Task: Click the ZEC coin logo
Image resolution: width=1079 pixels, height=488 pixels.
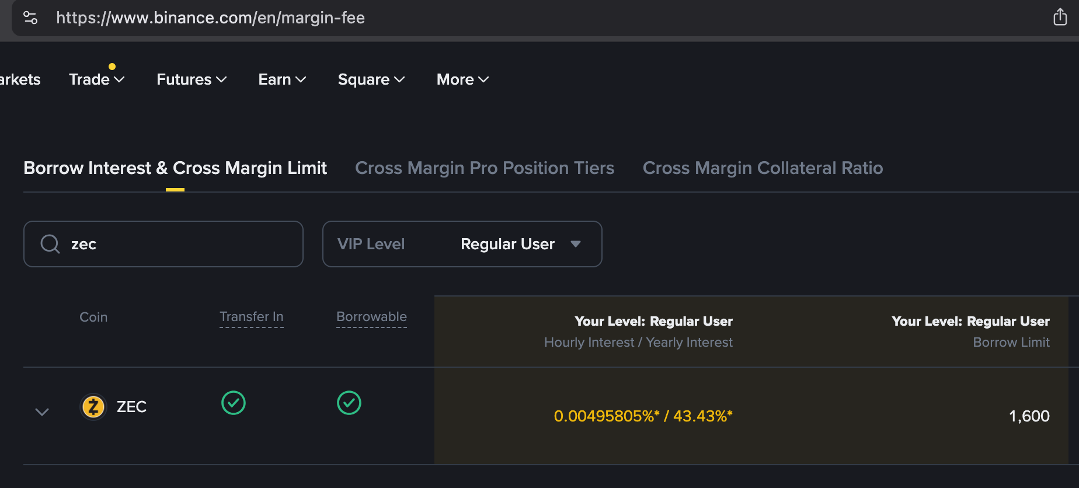Action: [x=93, y=407]
